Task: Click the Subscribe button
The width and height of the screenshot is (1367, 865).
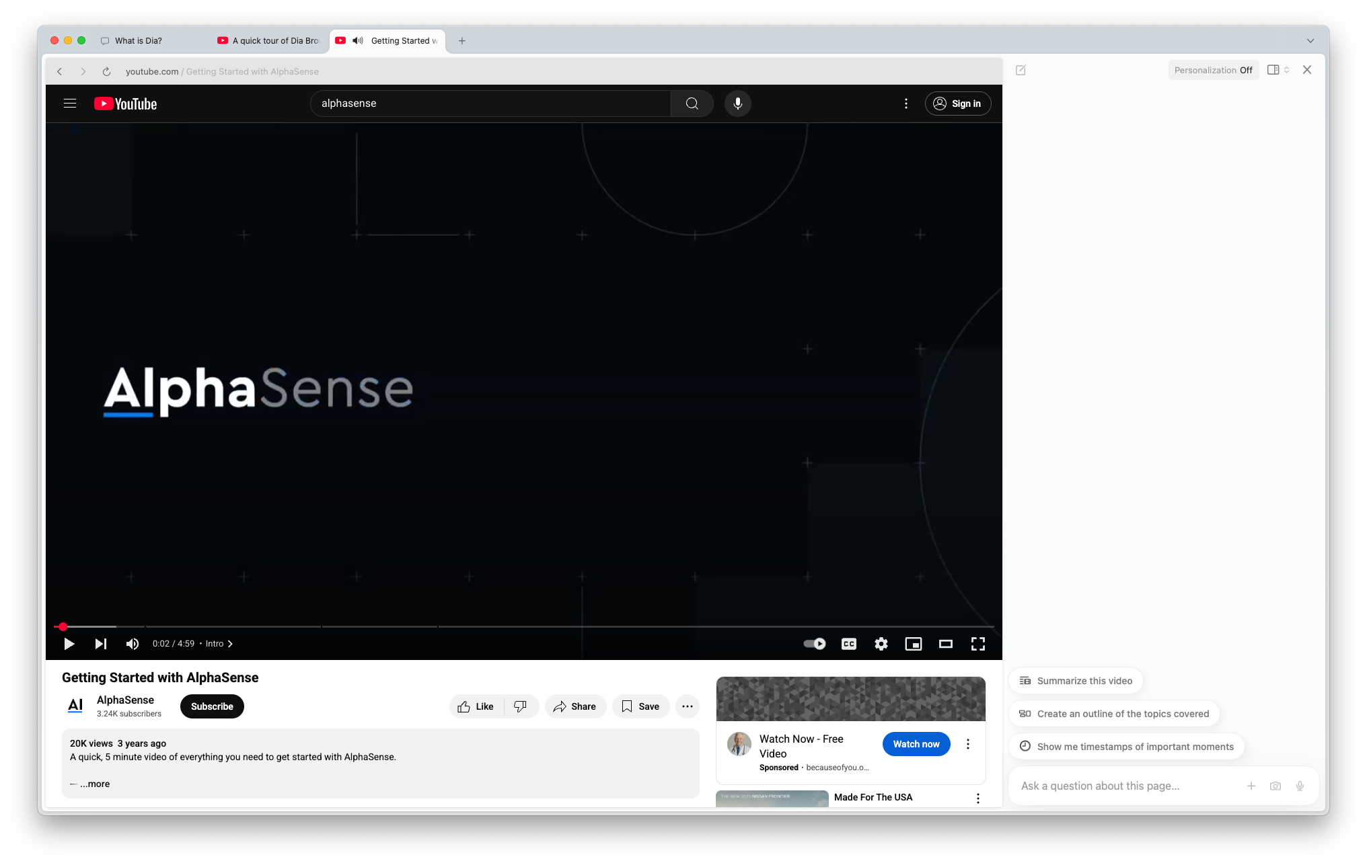Action: coord(212,706)
